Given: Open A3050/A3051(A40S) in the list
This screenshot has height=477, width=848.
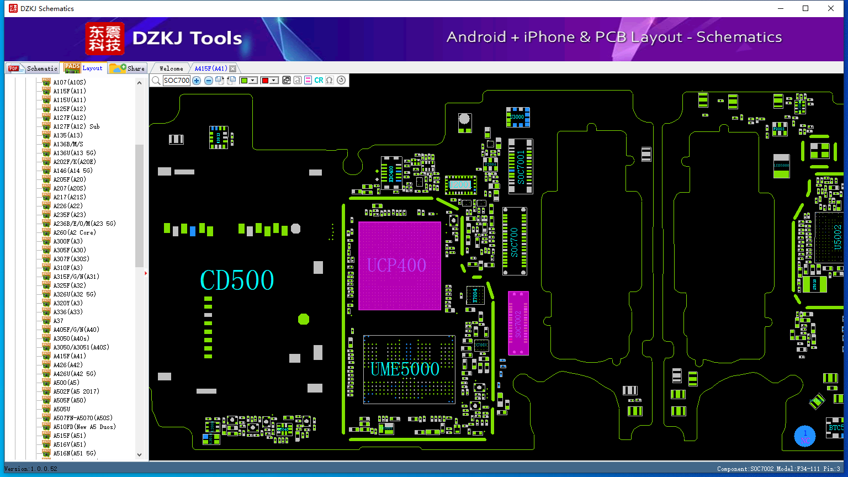Looking at the screenshot, I should pos(81,347).
